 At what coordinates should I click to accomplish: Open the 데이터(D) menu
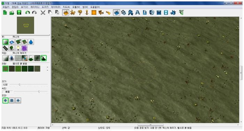click(56, 7)
